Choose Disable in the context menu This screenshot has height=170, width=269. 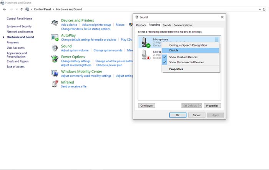pyautogui.click(x=174, y=50)
